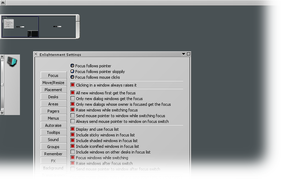Image resolution: width=285 pixels, height=187 pixels.
Task: Toggle Only new dialogs whose owner is focused
Action: 73,104
